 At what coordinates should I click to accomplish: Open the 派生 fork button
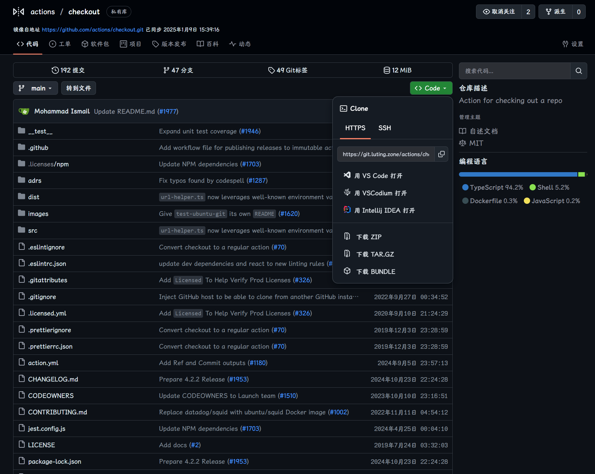point(556,12)
